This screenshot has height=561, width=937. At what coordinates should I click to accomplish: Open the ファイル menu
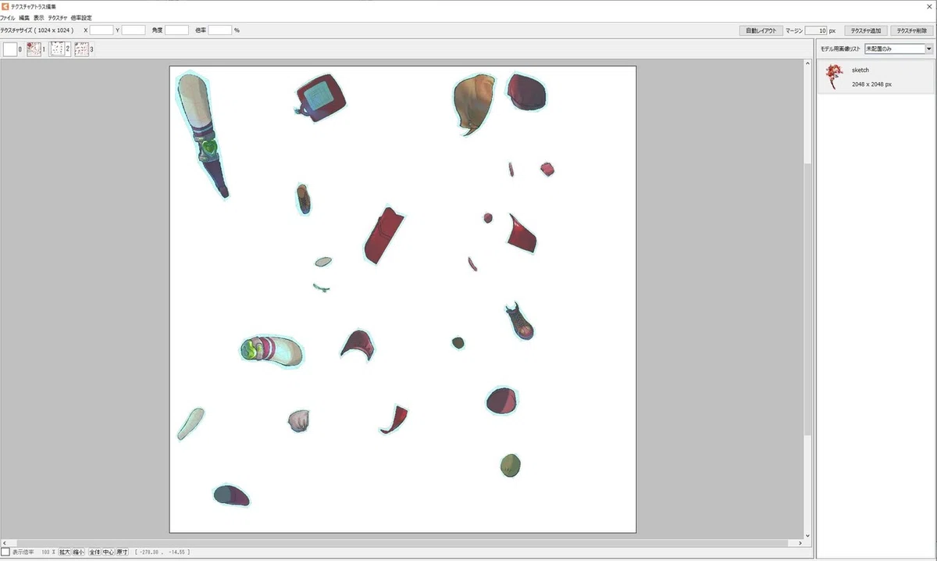[x=8, y=17]
